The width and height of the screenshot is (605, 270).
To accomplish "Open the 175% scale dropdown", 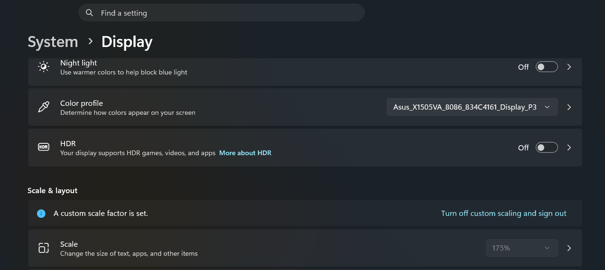I will (522, 248).
